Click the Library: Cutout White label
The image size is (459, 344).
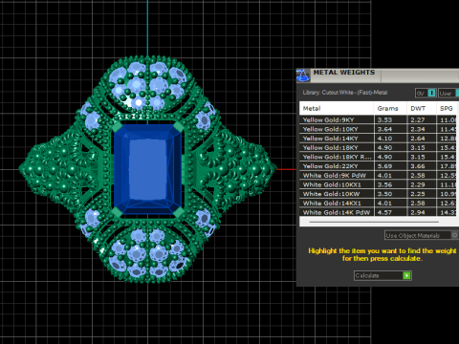click(x=345, y=93)
